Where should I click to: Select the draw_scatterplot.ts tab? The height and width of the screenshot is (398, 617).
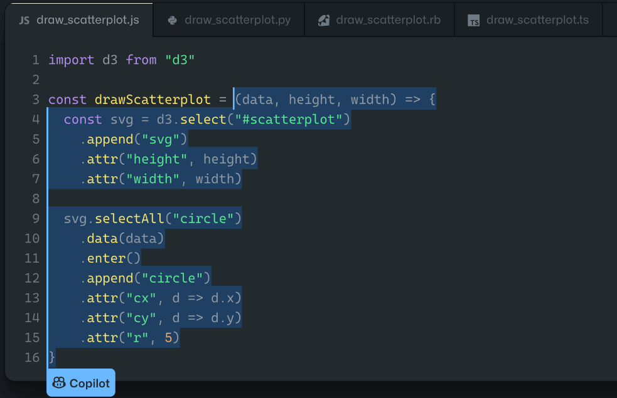pyautogui.click(x=537, y=20)
